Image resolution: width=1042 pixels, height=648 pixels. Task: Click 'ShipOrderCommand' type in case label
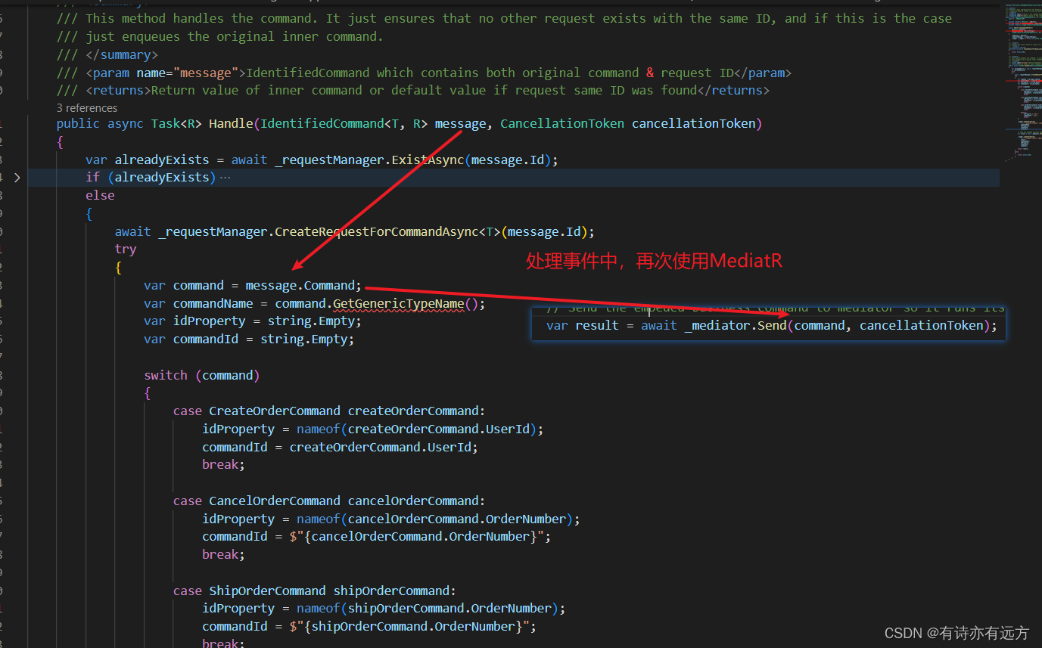(268, 591)
